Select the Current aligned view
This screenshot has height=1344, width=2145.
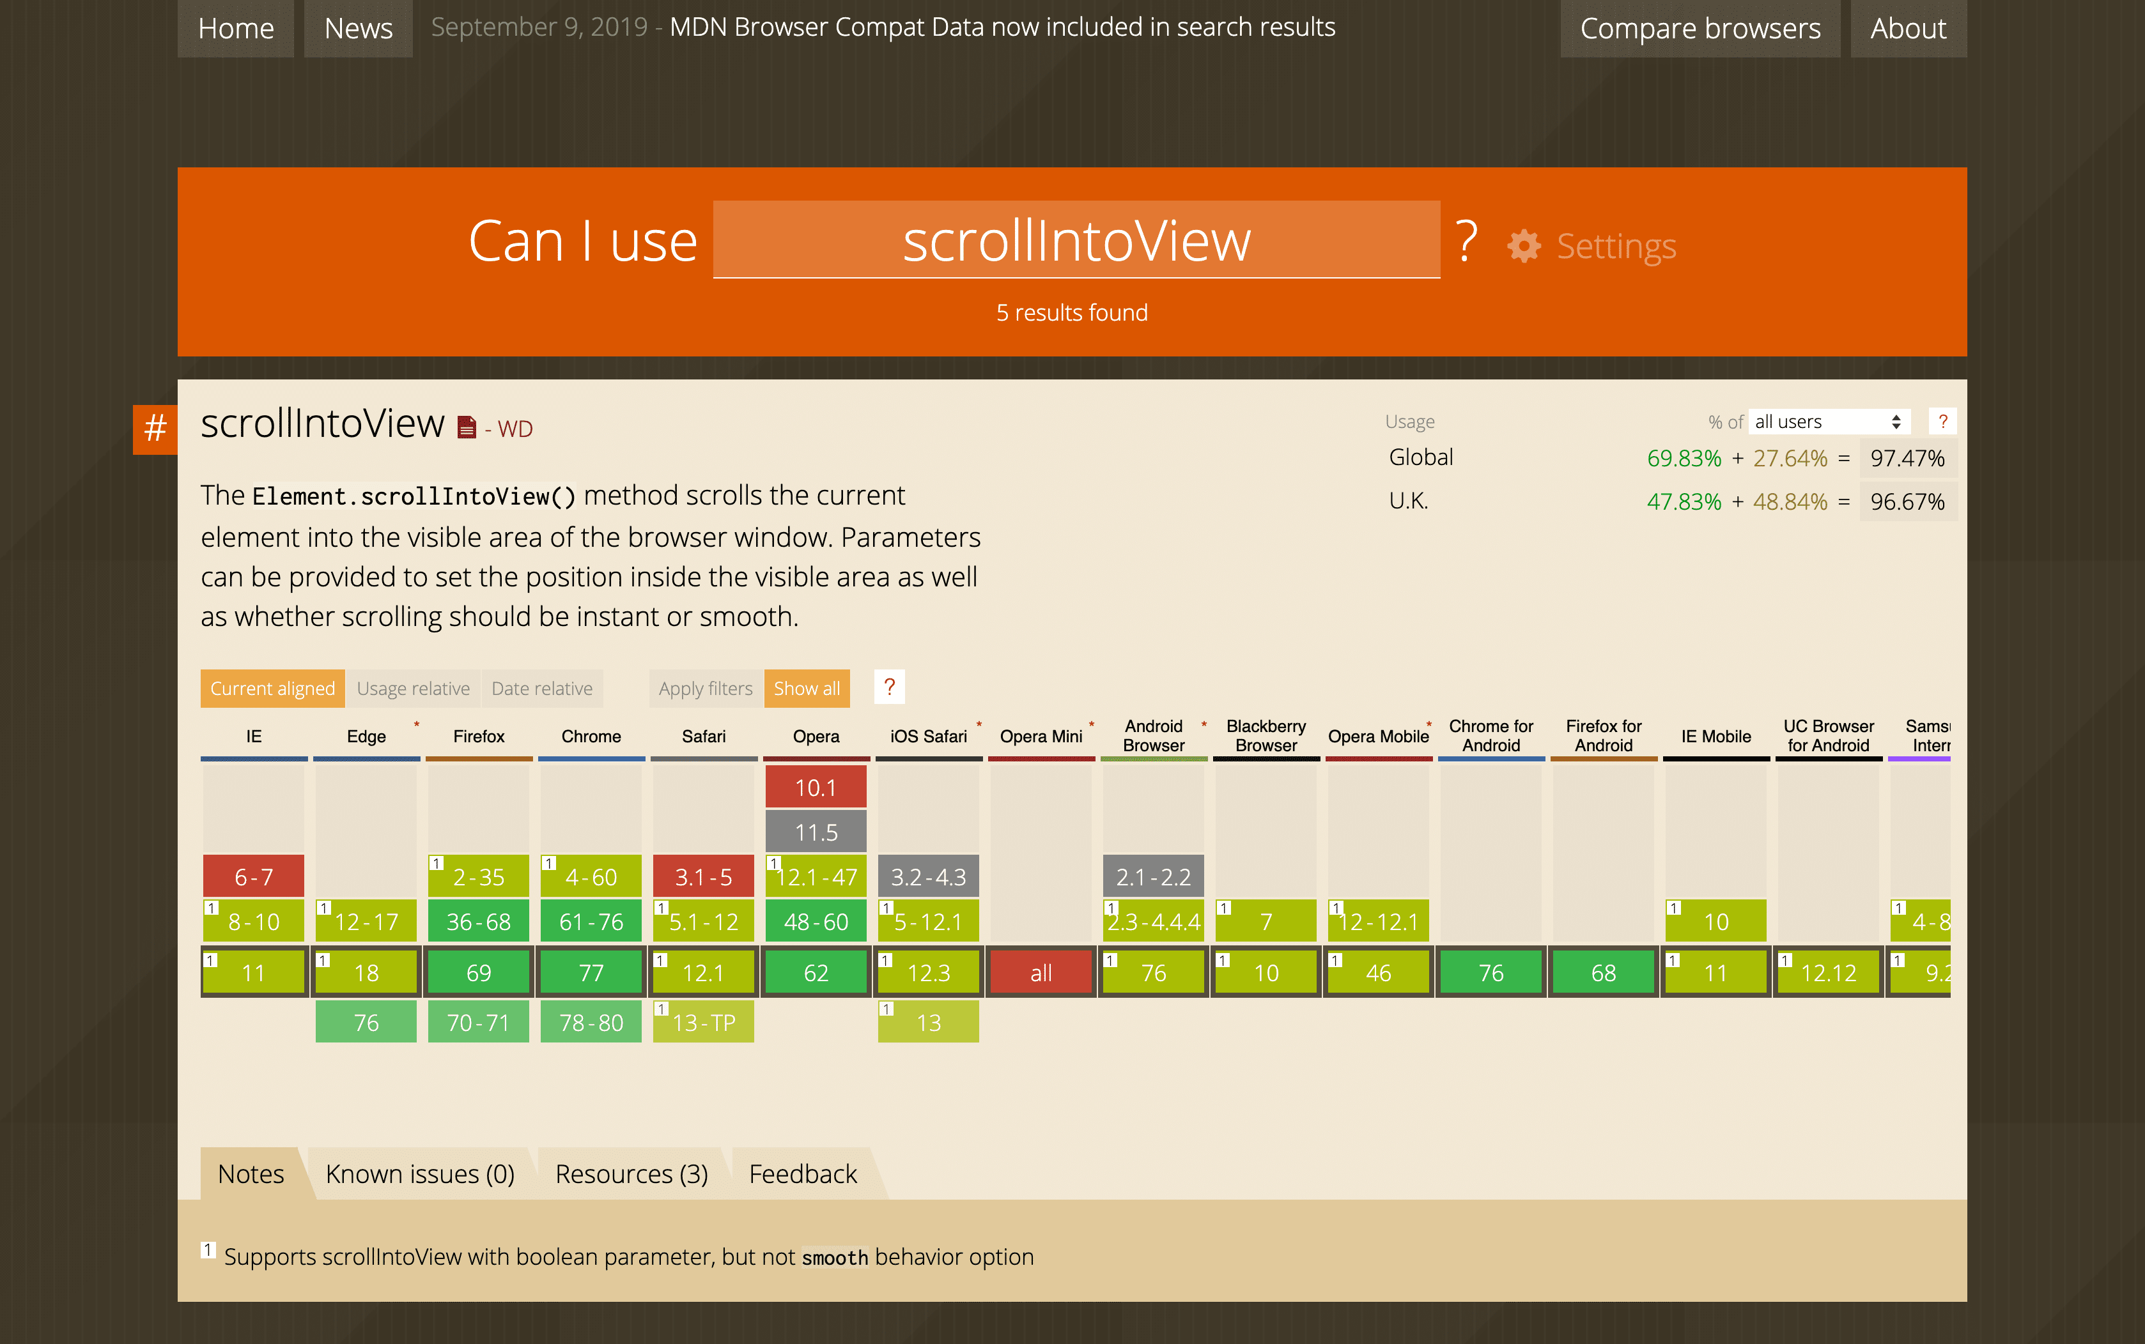coord(272,688)
